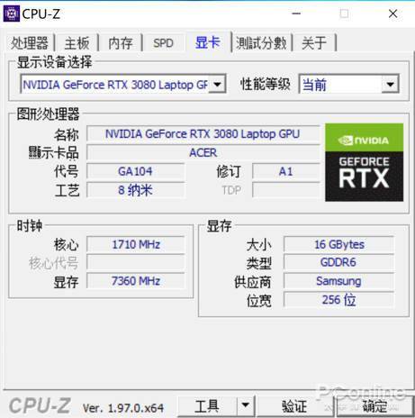
Task: Switch to the 处理器 tab
Action: tap(30, 43)
